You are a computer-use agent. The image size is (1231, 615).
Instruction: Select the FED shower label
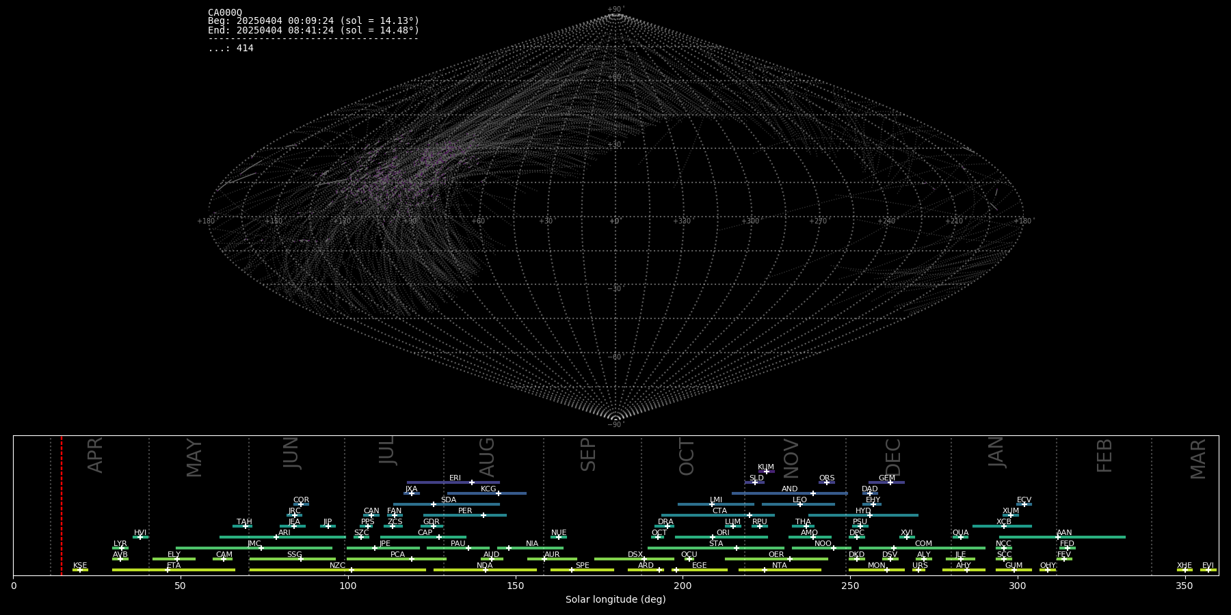pyautogui.click(x=1067, y=544)
